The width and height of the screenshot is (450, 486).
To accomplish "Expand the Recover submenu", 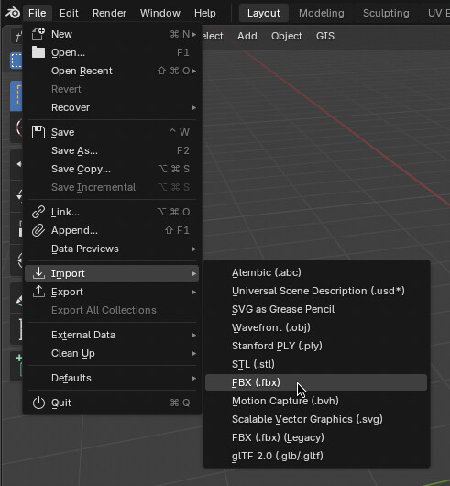I will pos(112,107).
